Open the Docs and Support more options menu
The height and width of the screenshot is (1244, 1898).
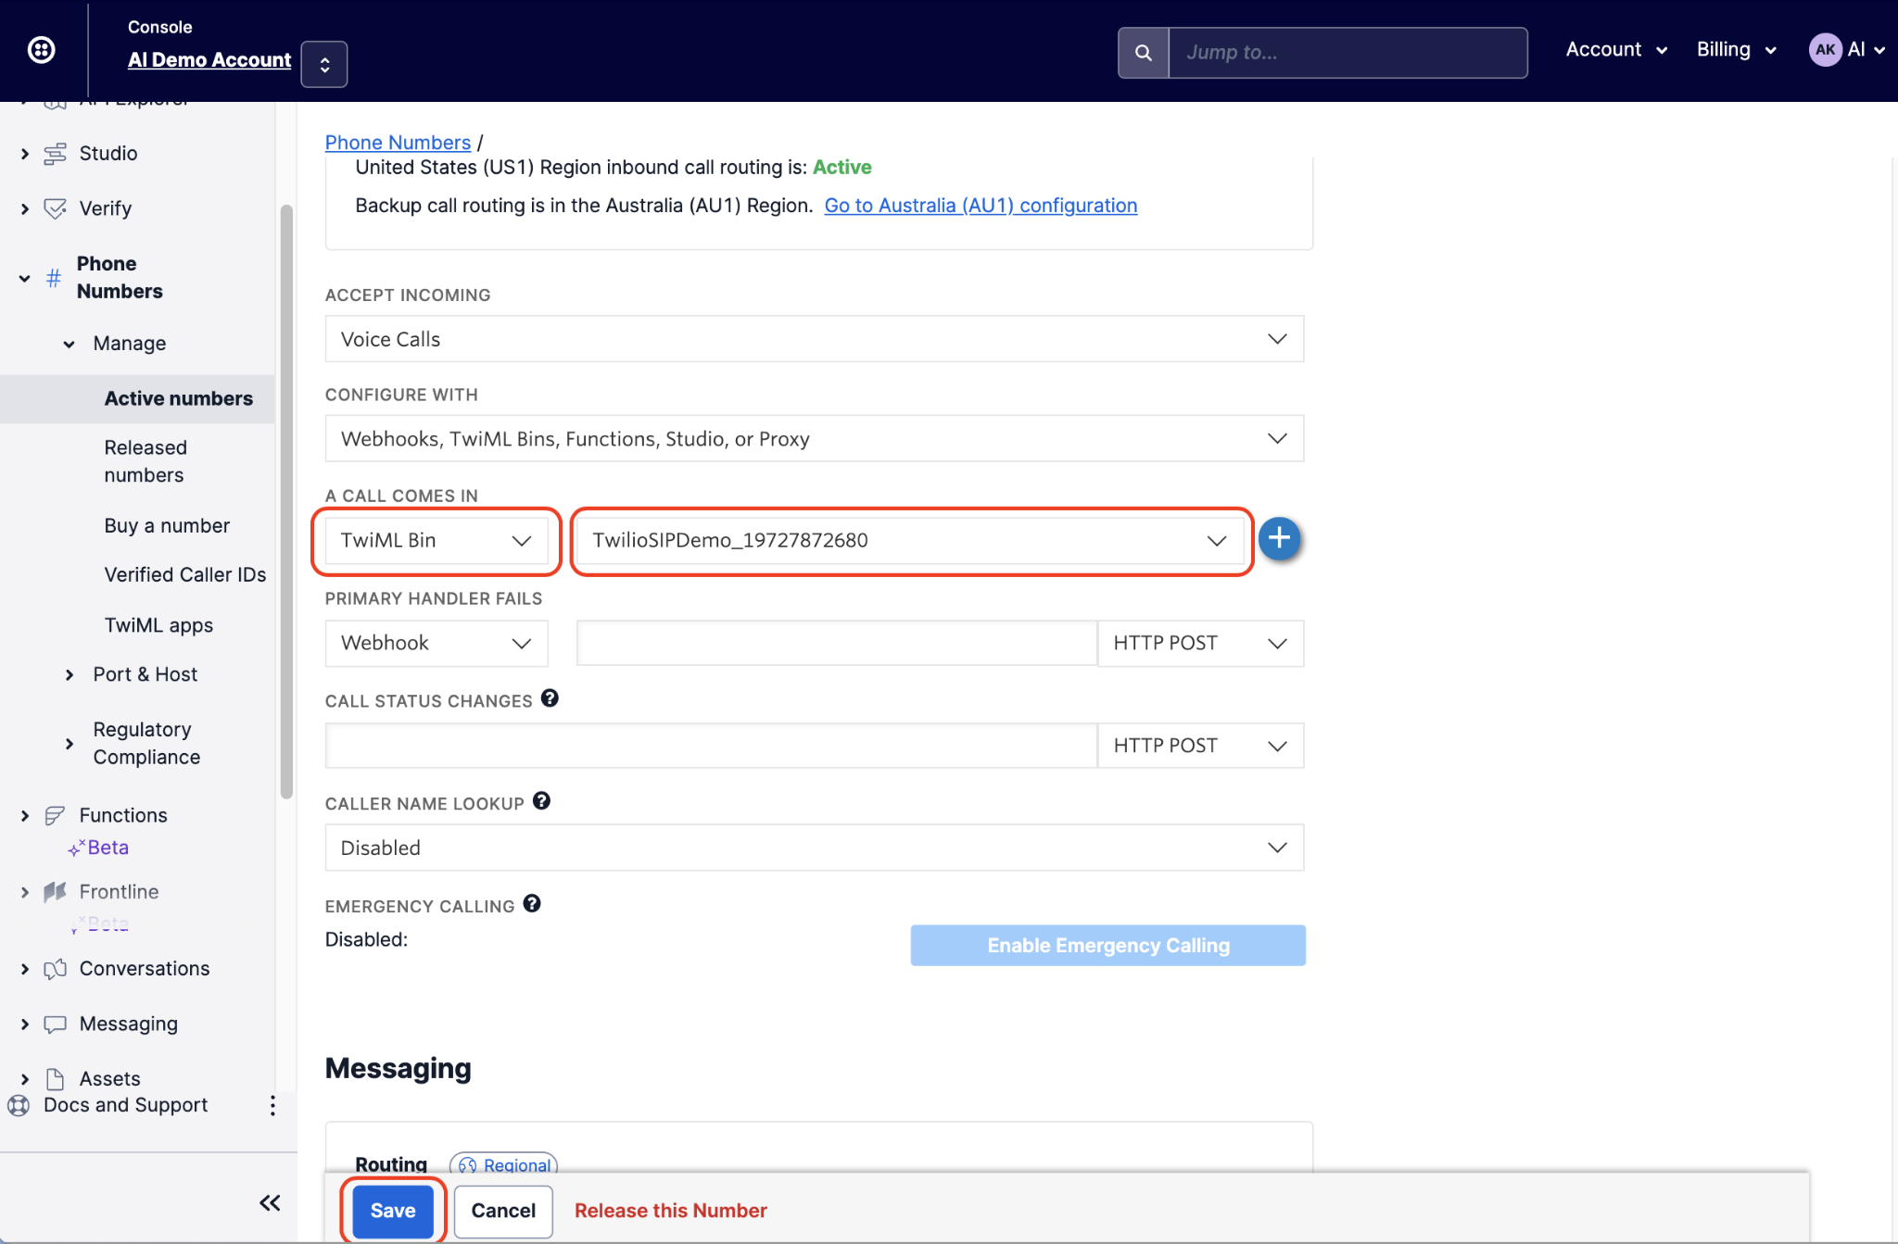point(272,1105)
